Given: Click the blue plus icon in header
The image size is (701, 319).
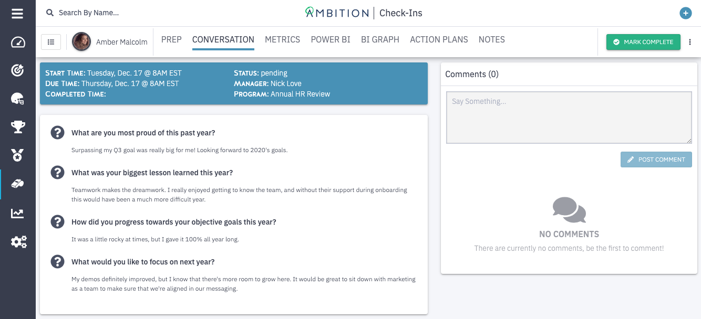Looking at the screenshot, I should [x=685, y=13].
